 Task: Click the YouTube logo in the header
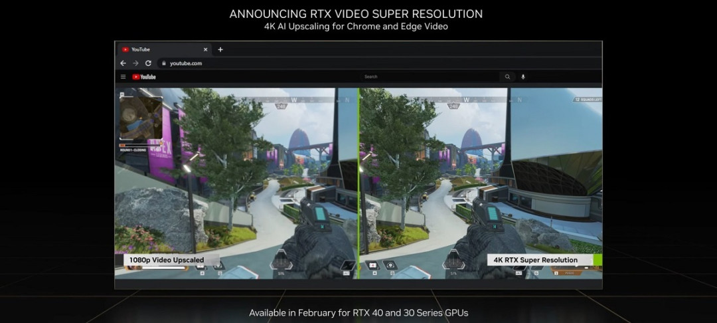coord(144,77)
